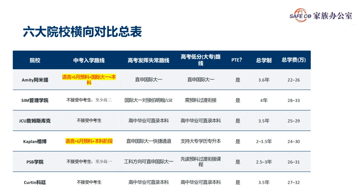Click the 27–32 tuition cell
This screenshot has width=355, height=194.
click(x=294, y=183)
